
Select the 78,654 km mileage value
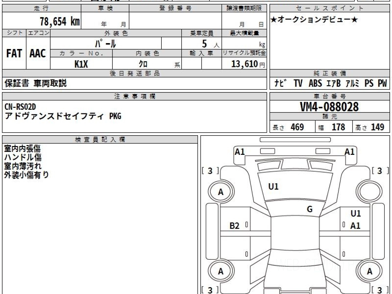pos(60,22)
